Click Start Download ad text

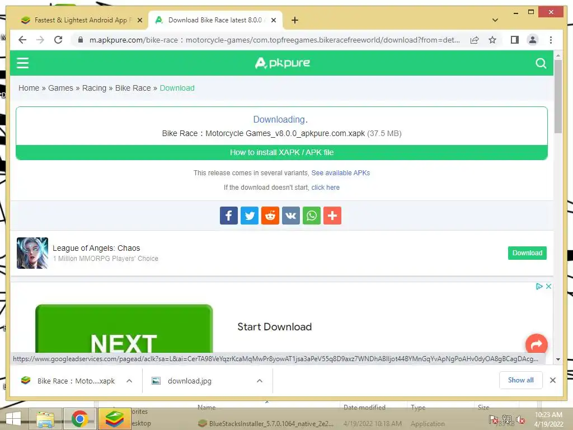[x=274, y=327]
